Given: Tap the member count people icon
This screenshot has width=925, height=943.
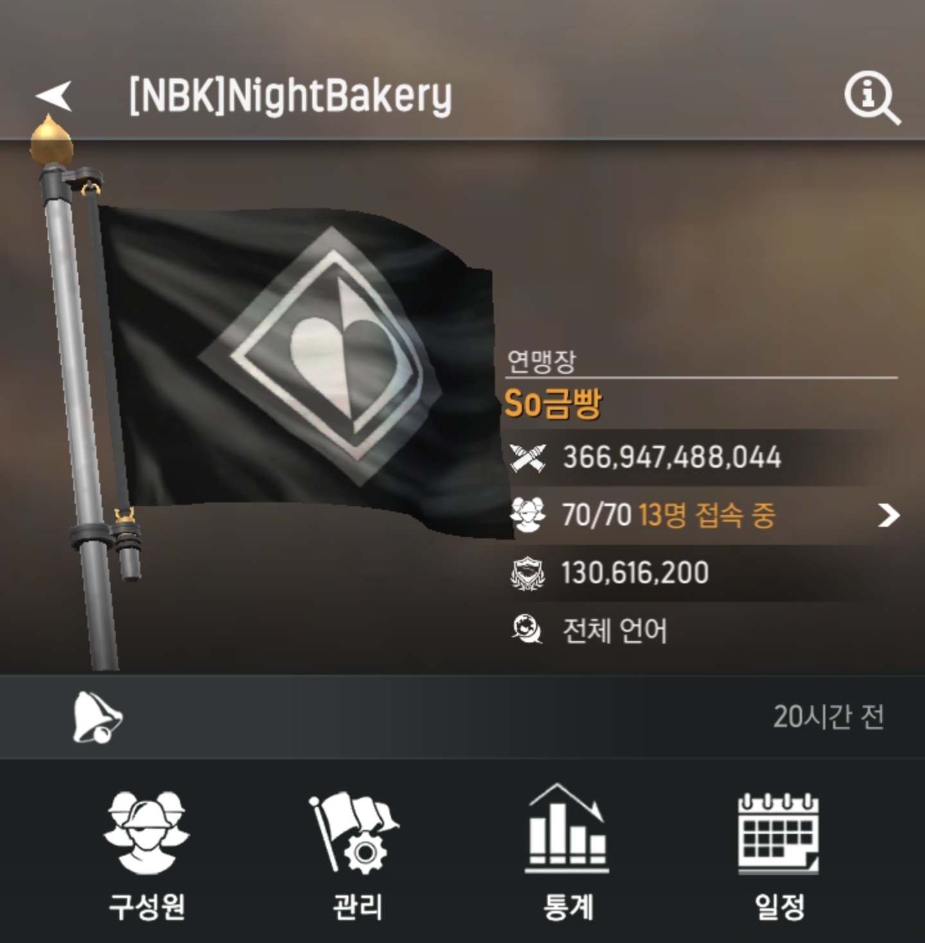Looking at the screenshot, I should (528, 515).
